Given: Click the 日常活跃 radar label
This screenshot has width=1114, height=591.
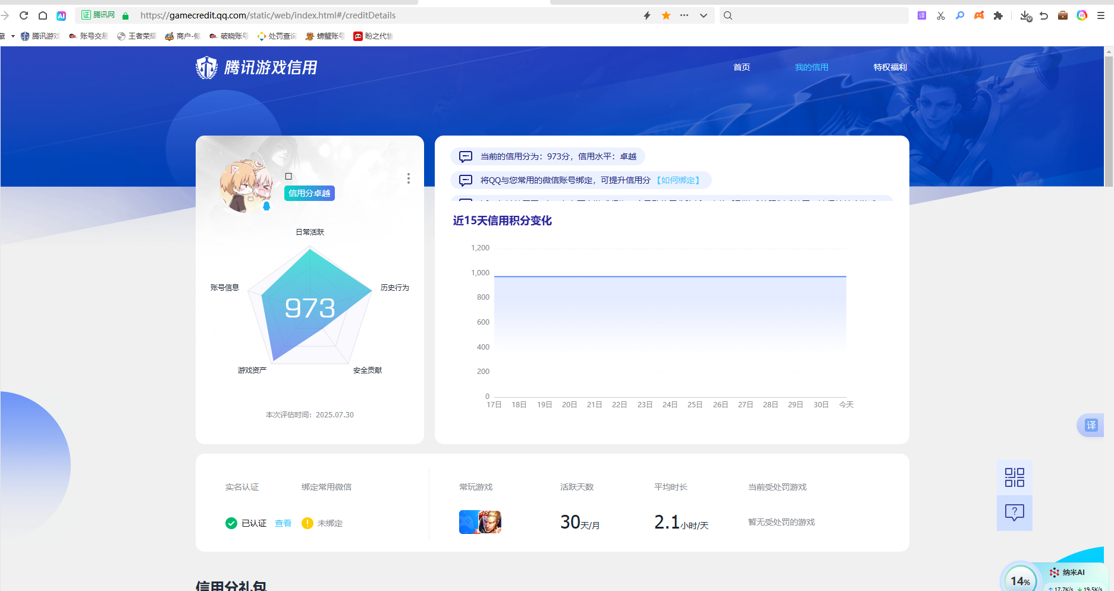Looking at the screenshot, I should tap(310, 232).
